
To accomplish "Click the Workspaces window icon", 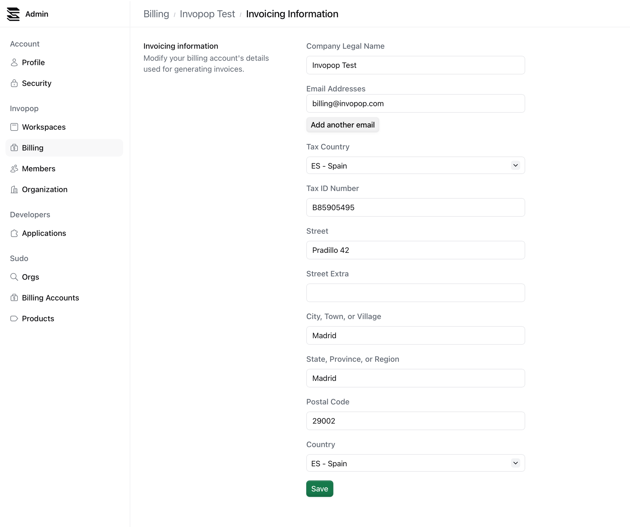I will pos(14,127).
